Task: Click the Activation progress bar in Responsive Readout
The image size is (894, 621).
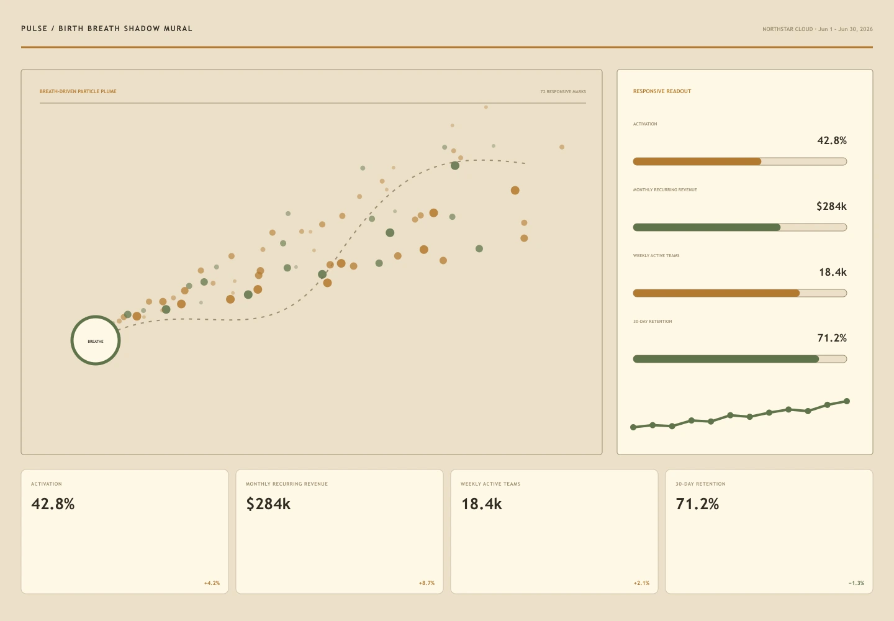Action: [x=740, y=161]
